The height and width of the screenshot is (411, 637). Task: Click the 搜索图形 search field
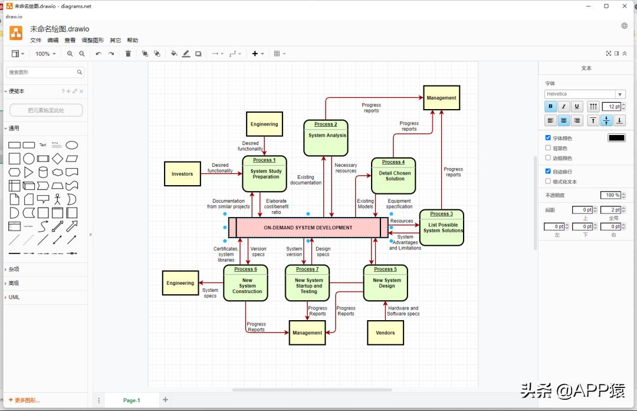pos(41,72)
